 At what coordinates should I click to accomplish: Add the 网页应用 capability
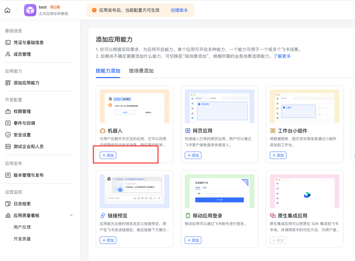pyautogui.click(x=193, y=155)
